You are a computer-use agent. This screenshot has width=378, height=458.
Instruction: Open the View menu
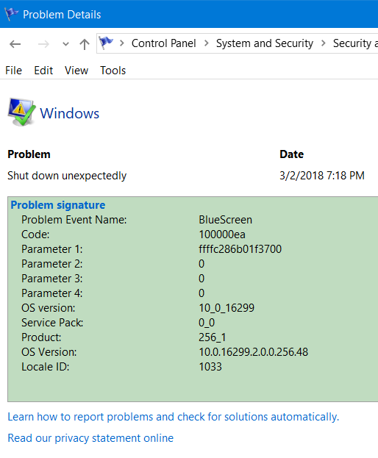(x=76, y=71)
